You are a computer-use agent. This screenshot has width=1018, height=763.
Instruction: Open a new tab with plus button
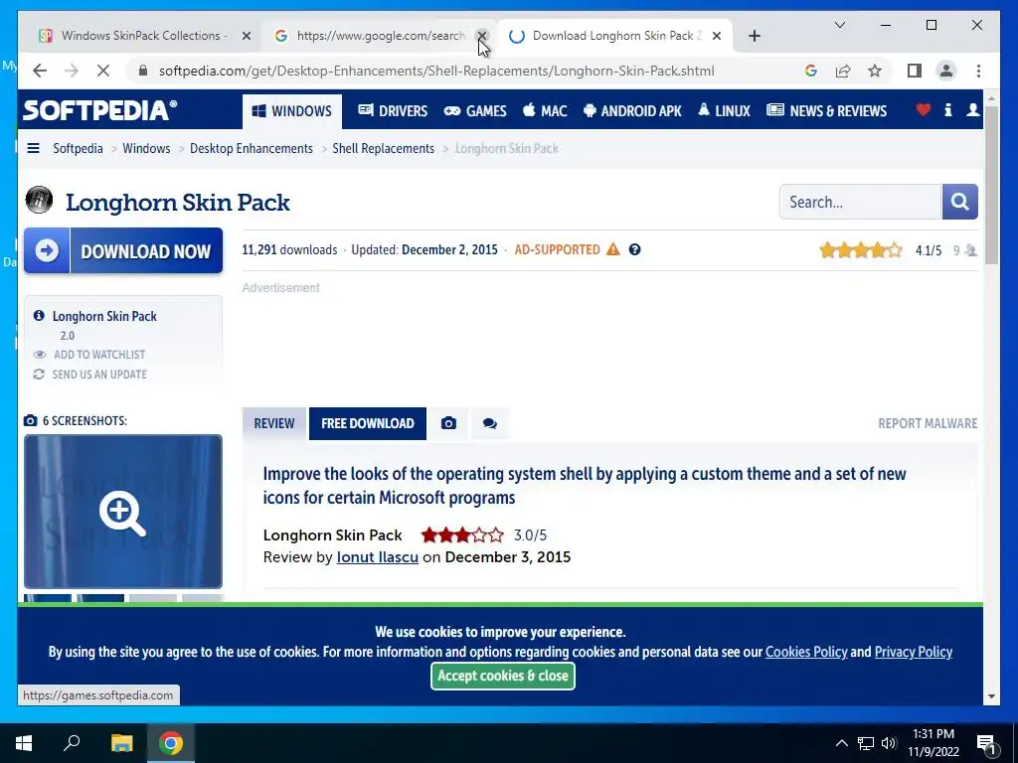tap(754, 36)
